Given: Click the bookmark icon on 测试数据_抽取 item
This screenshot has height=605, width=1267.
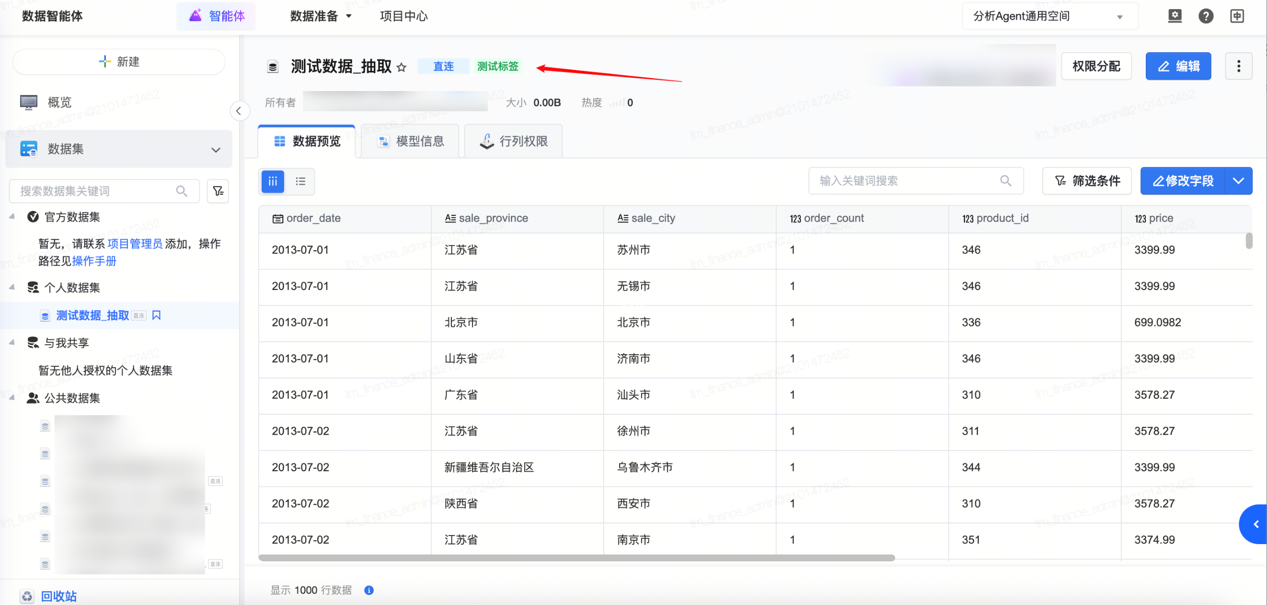Looking at the screenshot, I should pyautogui.click(x=156, y=315).
